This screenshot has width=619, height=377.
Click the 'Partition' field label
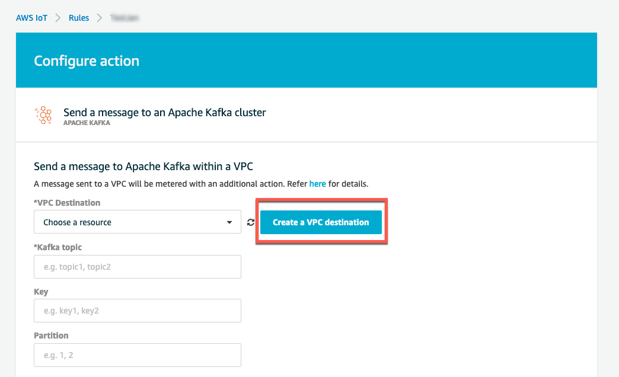point(51,336)
